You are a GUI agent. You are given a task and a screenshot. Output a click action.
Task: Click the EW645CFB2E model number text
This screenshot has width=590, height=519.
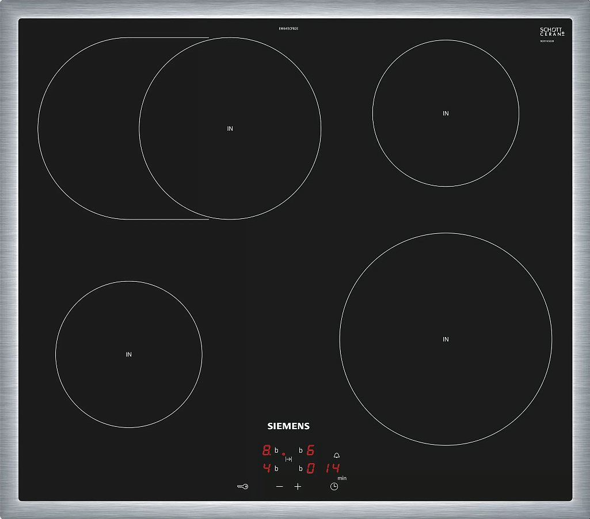coord(288,29)
